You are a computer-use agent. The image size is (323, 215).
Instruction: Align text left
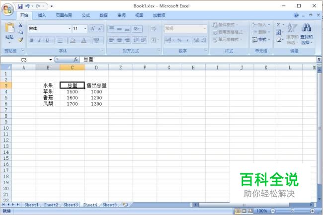[x=112, y=40]
